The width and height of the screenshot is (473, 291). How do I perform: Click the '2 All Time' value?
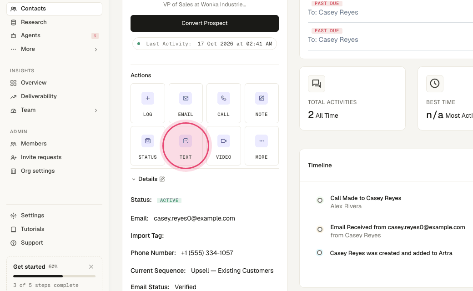323,115
